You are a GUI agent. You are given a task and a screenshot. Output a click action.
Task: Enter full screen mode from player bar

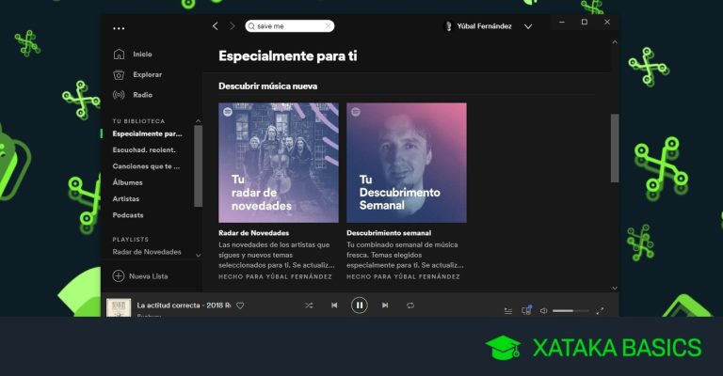(601, 310)
